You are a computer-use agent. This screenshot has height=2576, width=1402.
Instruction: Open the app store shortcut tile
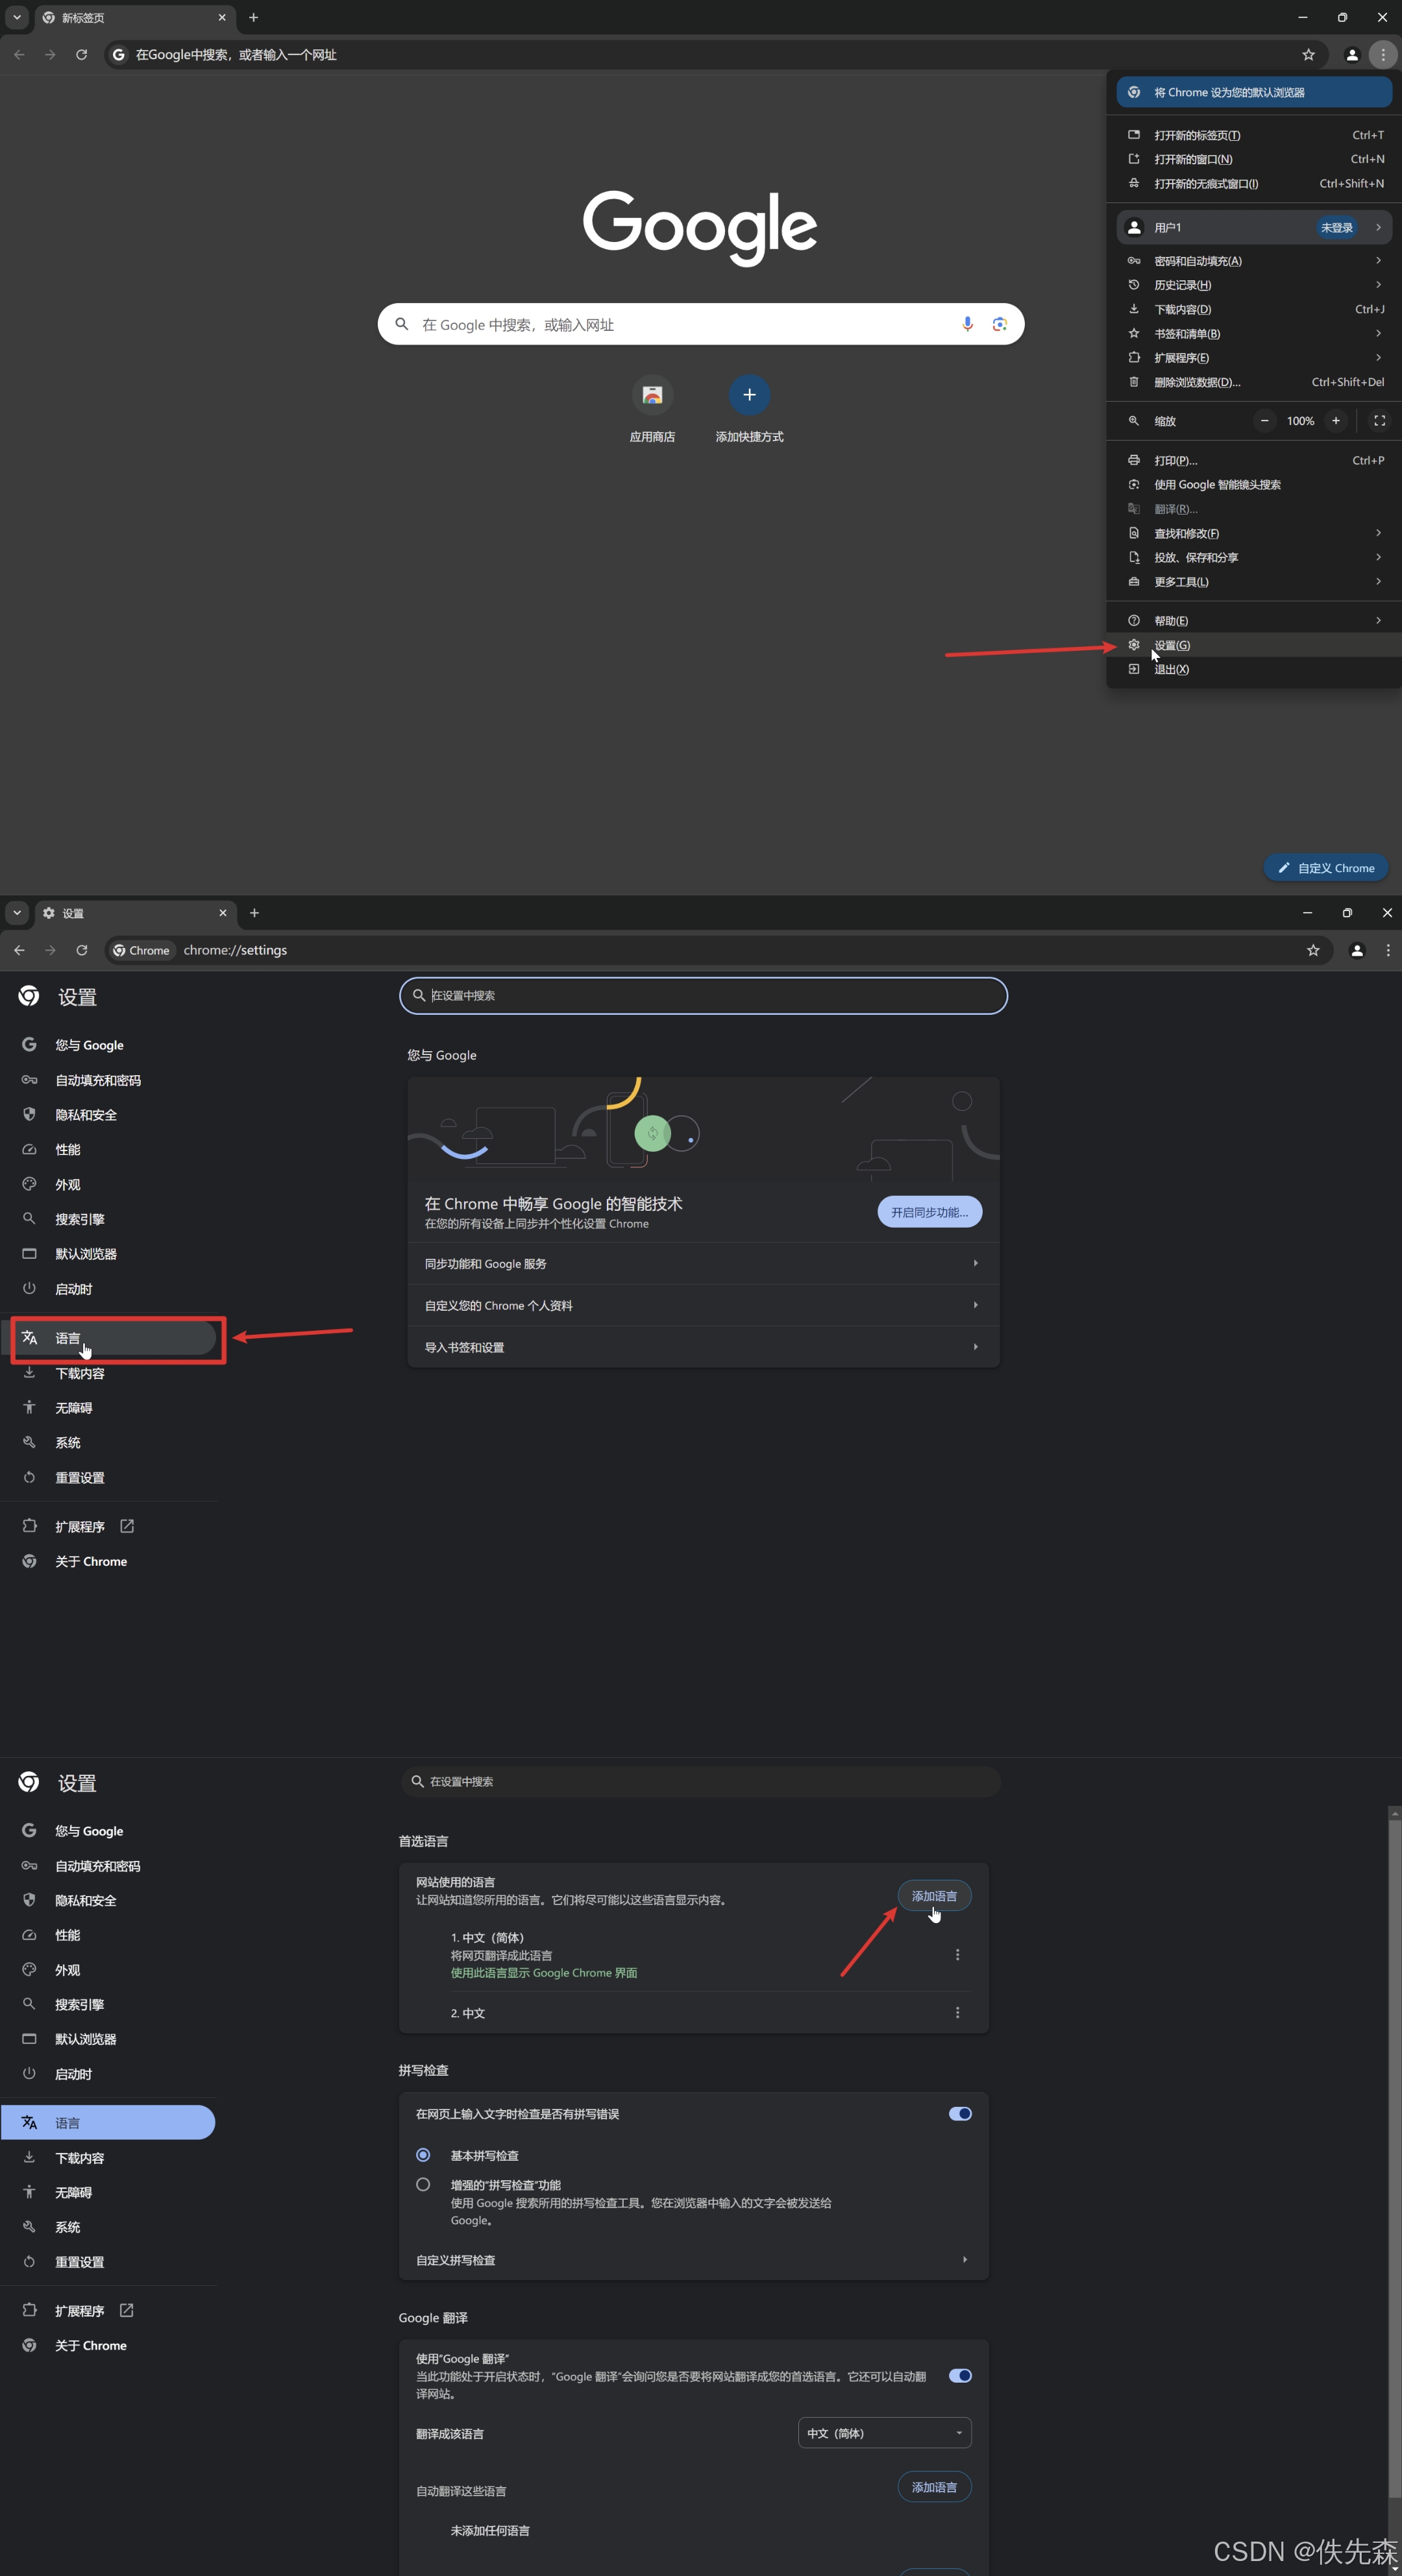tap(652, 396)
